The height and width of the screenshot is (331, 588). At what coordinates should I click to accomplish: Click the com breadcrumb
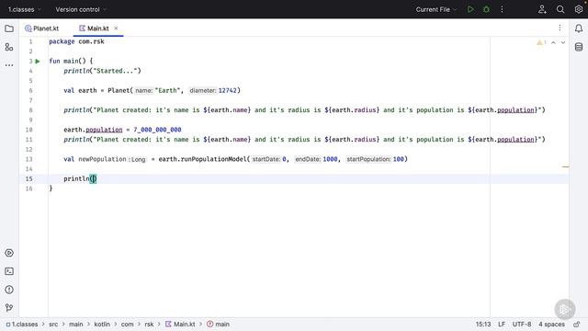127,325
